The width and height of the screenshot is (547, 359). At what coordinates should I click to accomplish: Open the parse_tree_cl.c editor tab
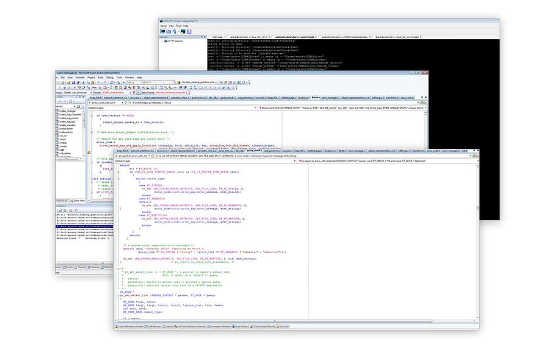tap(225, 151)
